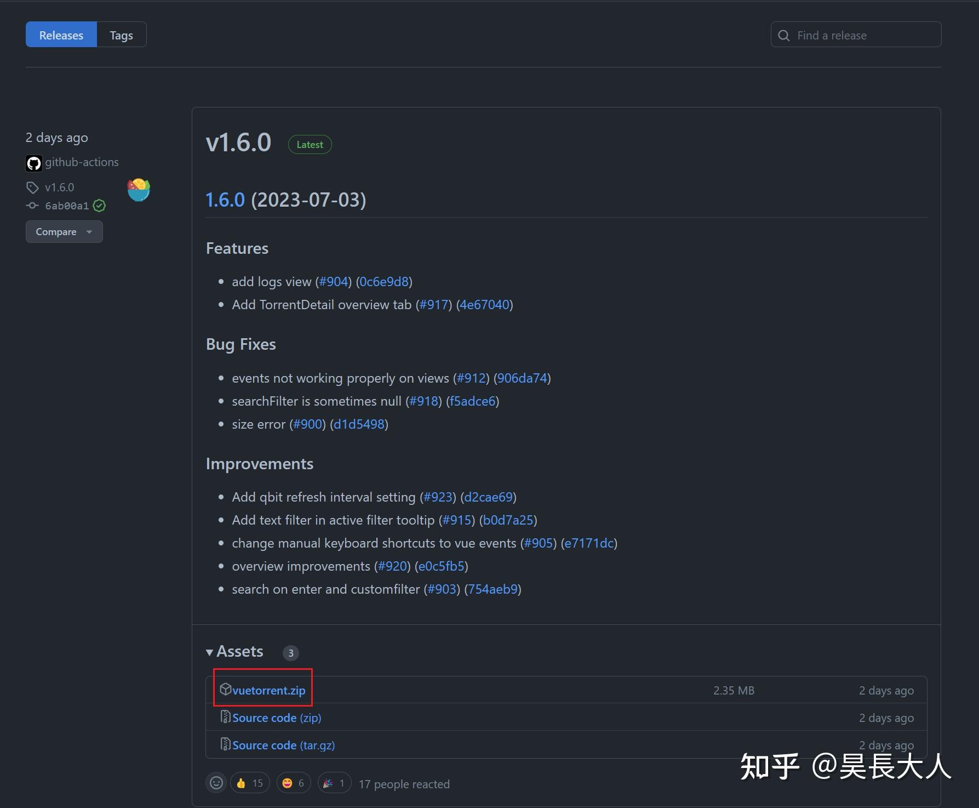
Task: Toggle the hooray reaction 1
Action: (x=334, y=783)
